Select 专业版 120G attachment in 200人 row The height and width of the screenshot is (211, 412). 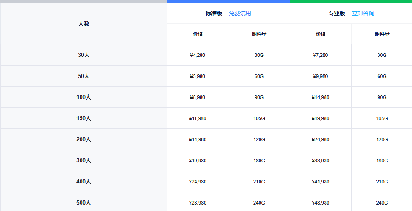[x=382, y=139]
